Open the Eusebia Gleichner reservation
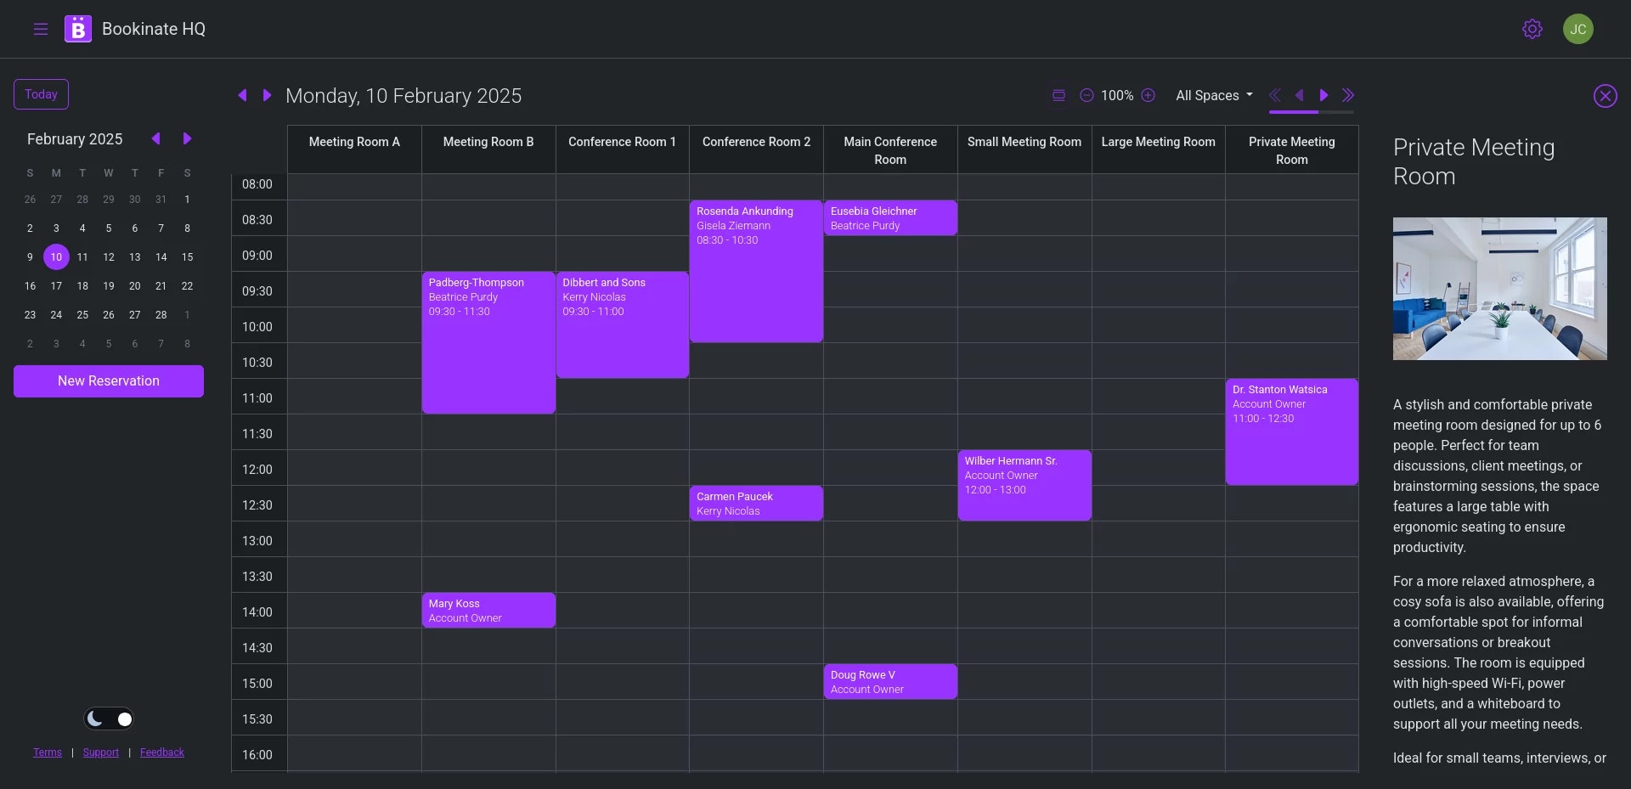1631x789 pixels. pos(890,217)
